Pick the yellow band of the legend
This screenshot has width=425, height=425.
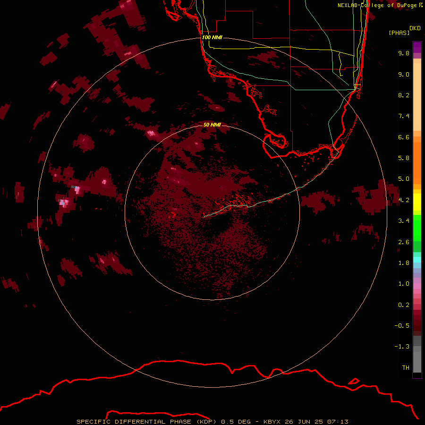[x=417, y=202]
